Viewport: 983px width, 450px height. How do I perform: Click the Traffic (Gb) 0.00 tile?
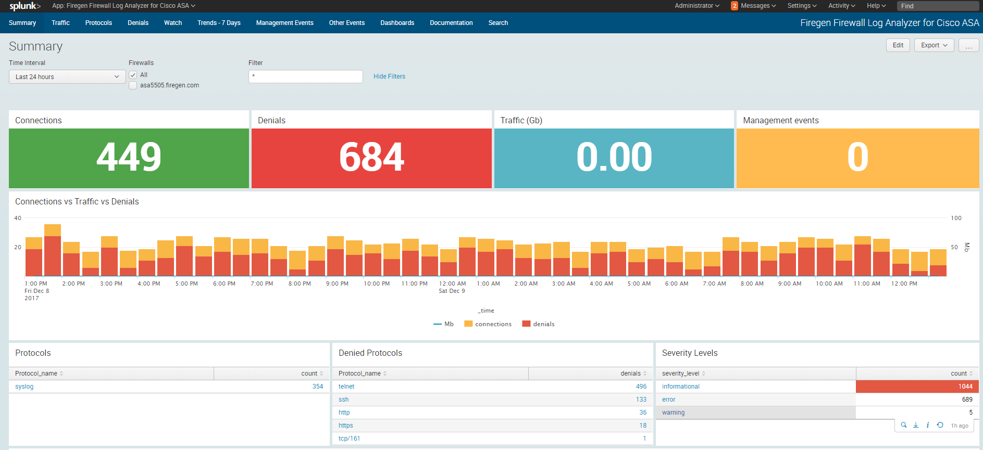(x=614, y=158)
